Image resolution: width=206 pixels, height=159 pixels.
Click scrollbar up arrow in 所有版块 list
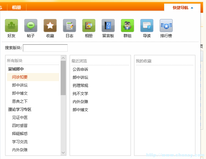click(x=63, y=58)
